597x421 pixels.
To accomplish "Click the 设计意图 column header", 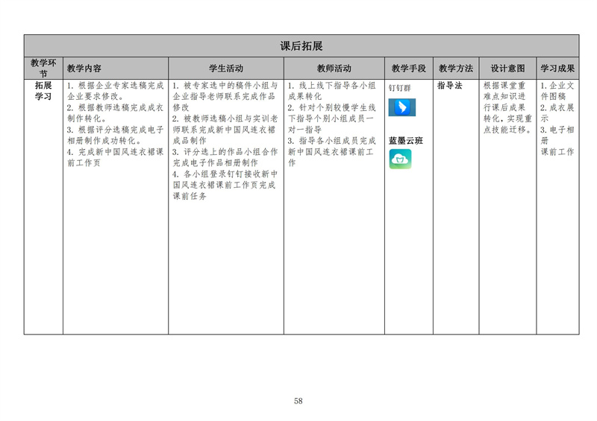I will click(x=507, y=69).
